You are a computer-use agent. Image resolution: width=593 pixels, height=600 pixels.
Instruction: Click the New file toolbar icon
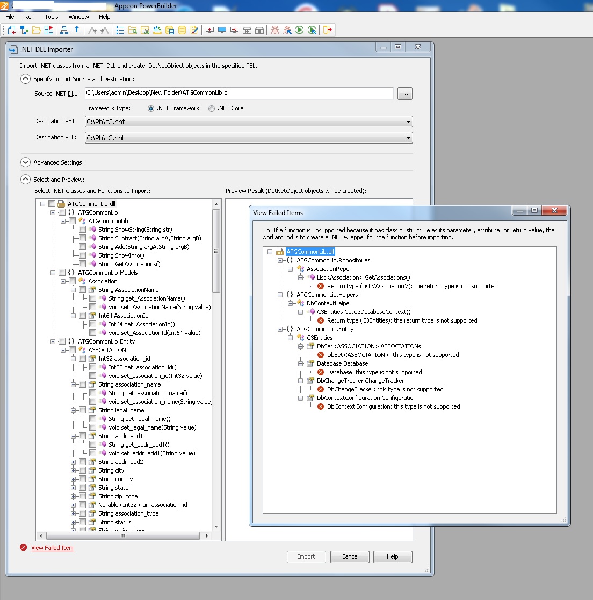[11, 30]
